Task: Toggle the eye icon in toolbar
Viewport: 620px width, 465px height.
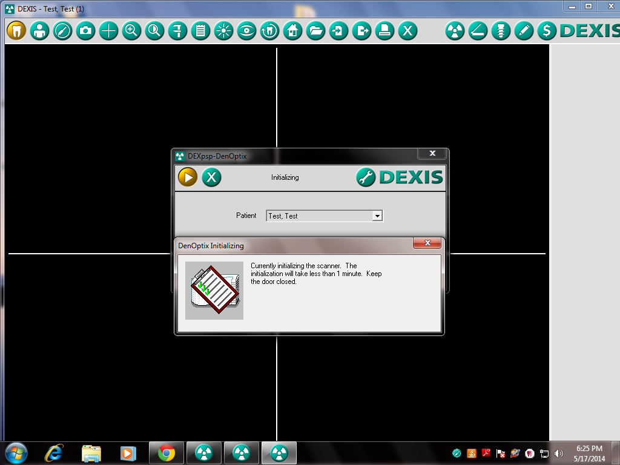Action: click(246, 30)
